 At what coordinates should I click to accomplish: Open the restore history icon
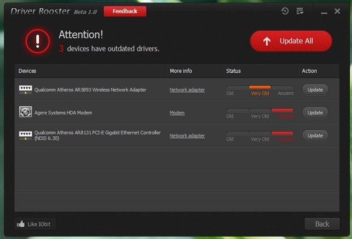[x=285, y=11]
